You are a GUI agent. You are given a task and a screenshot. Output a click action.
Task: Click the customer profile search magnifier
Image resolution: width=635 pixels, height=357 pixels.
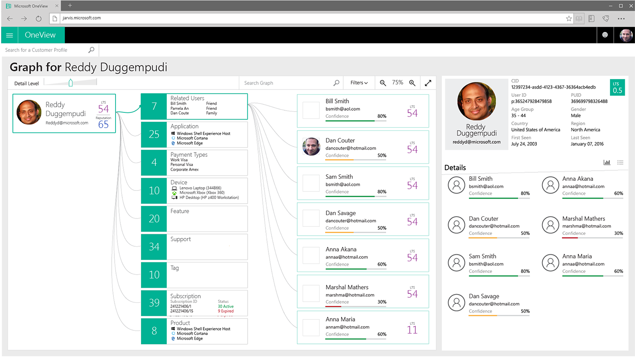(x=91, y=50)
